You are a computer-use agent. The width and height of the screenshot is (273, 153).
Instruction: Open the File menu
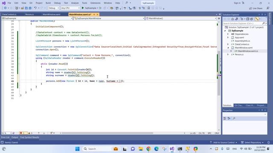(x=9, y=3)
